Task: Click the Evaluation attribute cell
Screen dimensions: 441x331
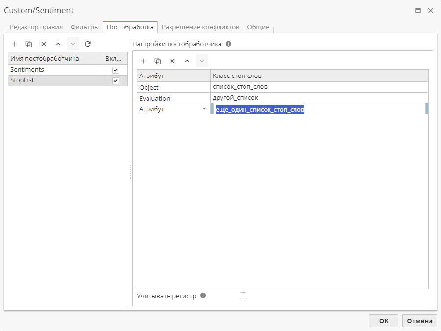Action: tap(174, 98)
